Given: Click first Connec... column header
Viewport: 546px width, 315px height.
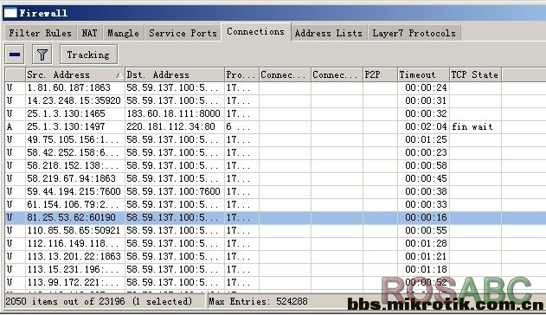Looking at the screenshot, I should point(285,74).
